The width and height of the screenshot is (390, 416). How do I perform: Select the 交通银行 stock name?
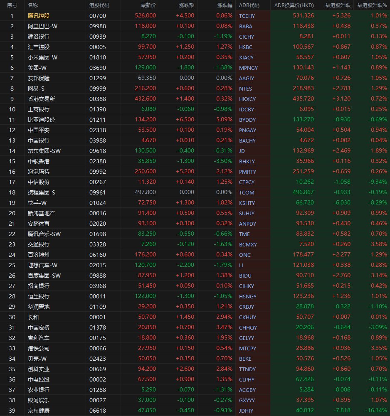click(39, 244)
